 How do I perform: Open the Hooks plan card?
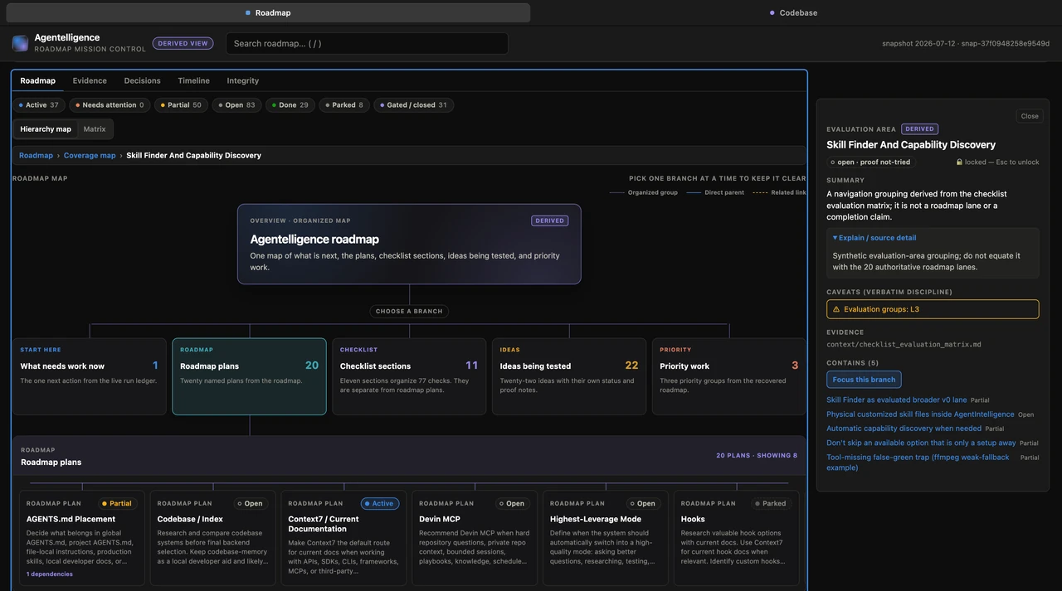point(737,539)
